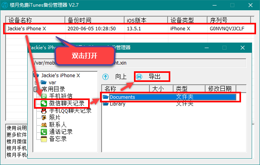Select 联系人 in the tree
Image resolution: width=260 pixels, height=165 pixels.
click(58, 125)
